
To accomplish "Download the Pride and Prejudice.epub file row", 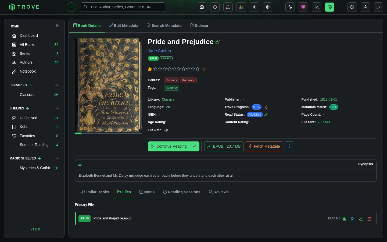I will [361, 219].
